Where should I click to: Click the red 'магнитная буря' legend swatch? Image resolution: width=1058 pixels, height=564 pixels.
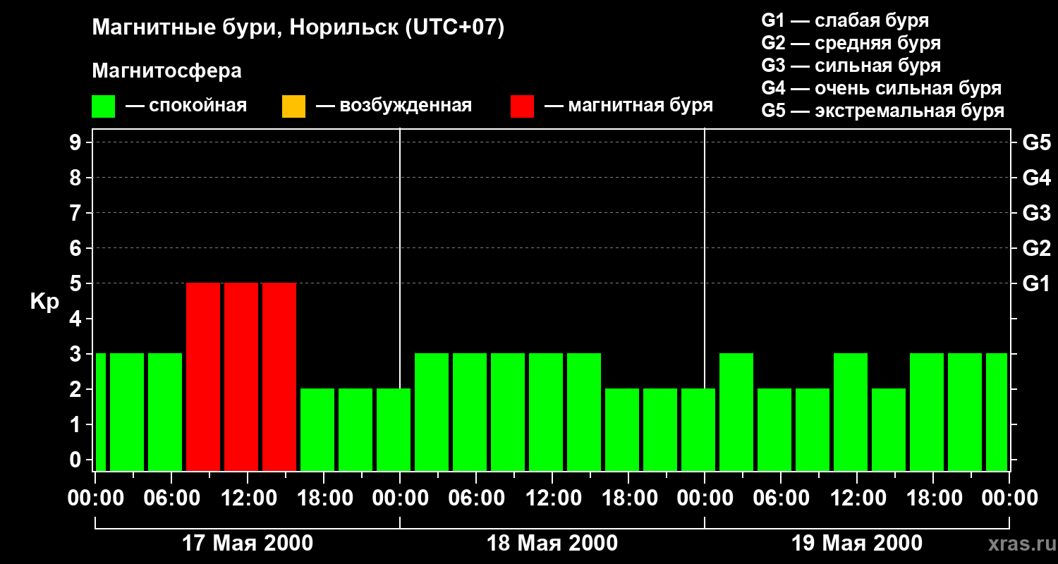coord(522,106)
